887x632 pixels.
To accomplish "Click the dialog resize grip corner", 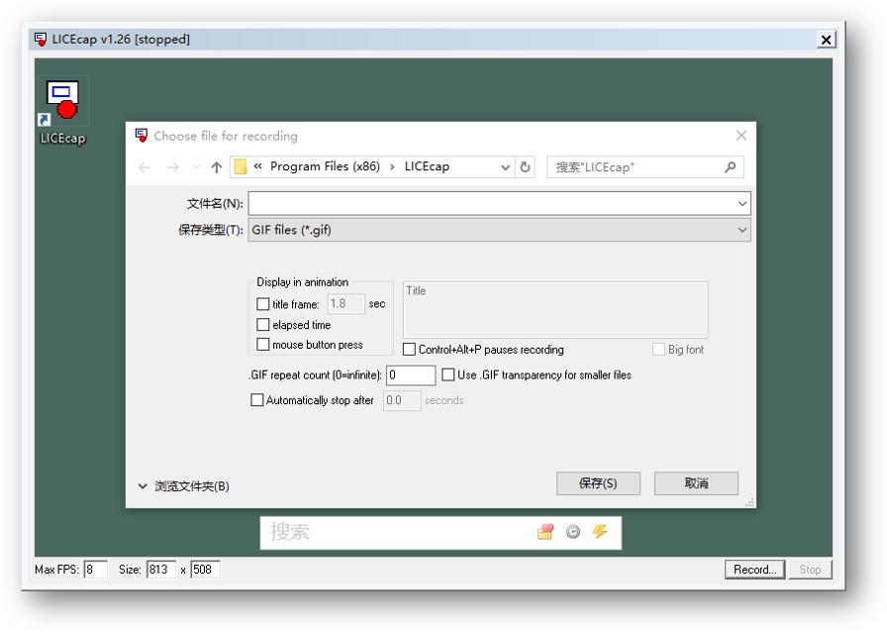I will (x=750, y=502).
